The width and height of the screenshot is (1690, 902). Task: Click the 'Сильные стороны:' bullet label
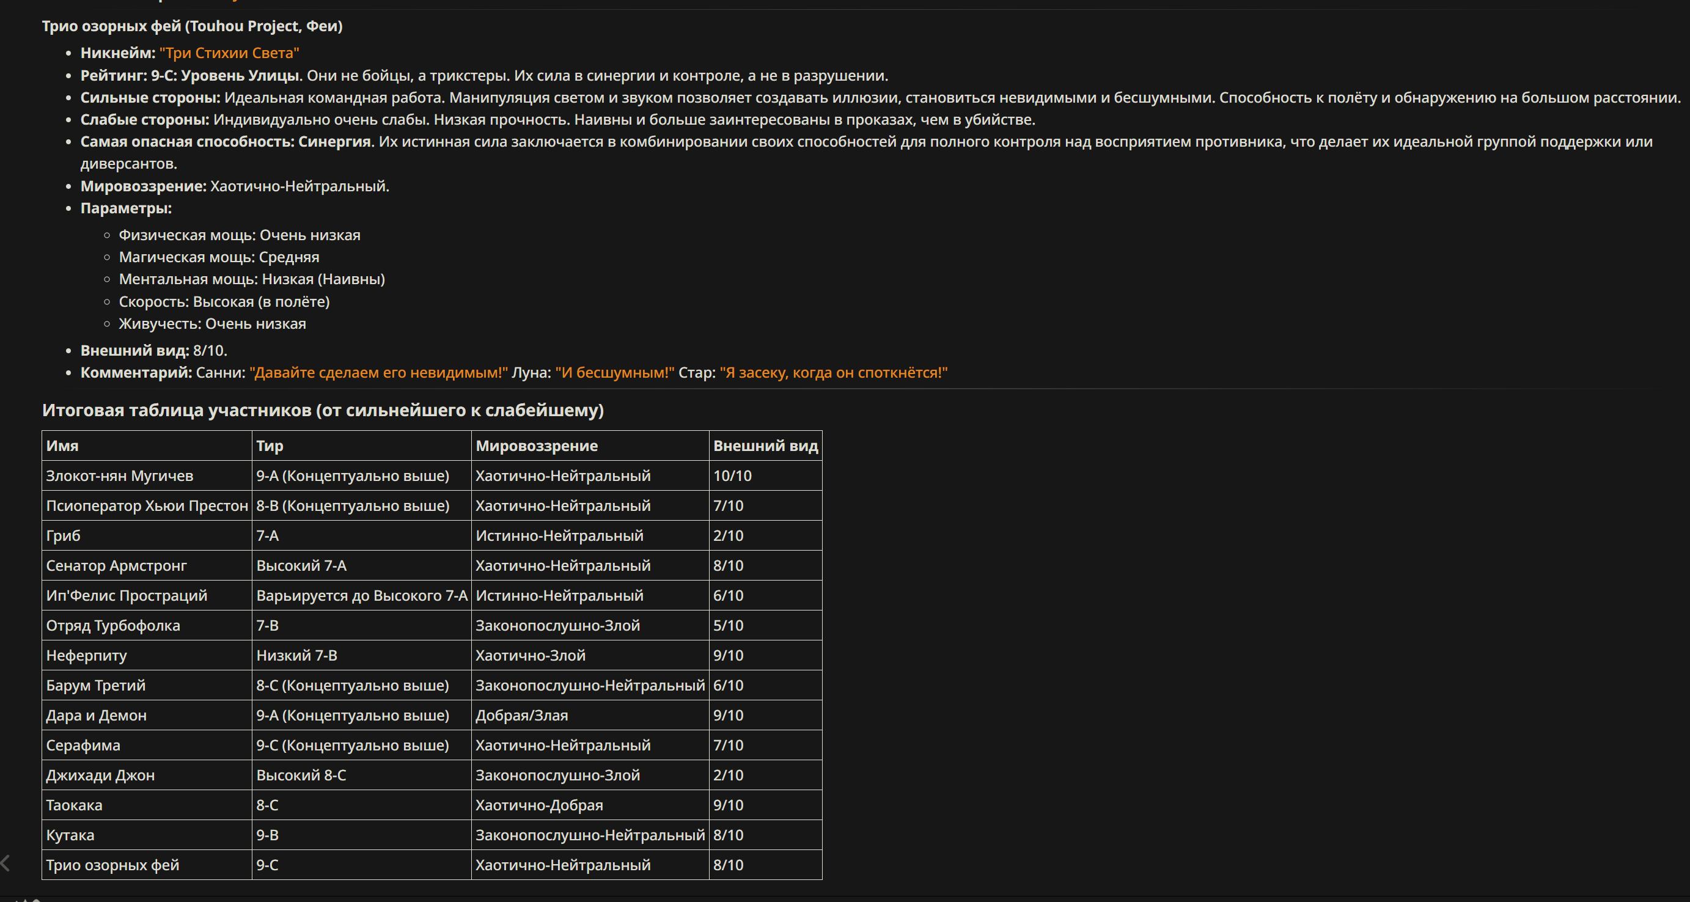click(x=150, y=98)
